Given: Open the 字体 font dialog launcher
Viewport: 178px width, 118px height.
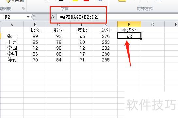Looking at the screenshot, I should tap(105, 8).
